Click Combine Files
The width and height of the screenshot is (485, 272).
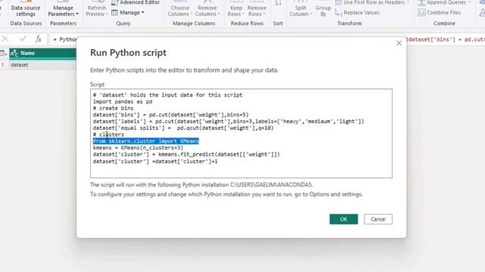[440, 13]
